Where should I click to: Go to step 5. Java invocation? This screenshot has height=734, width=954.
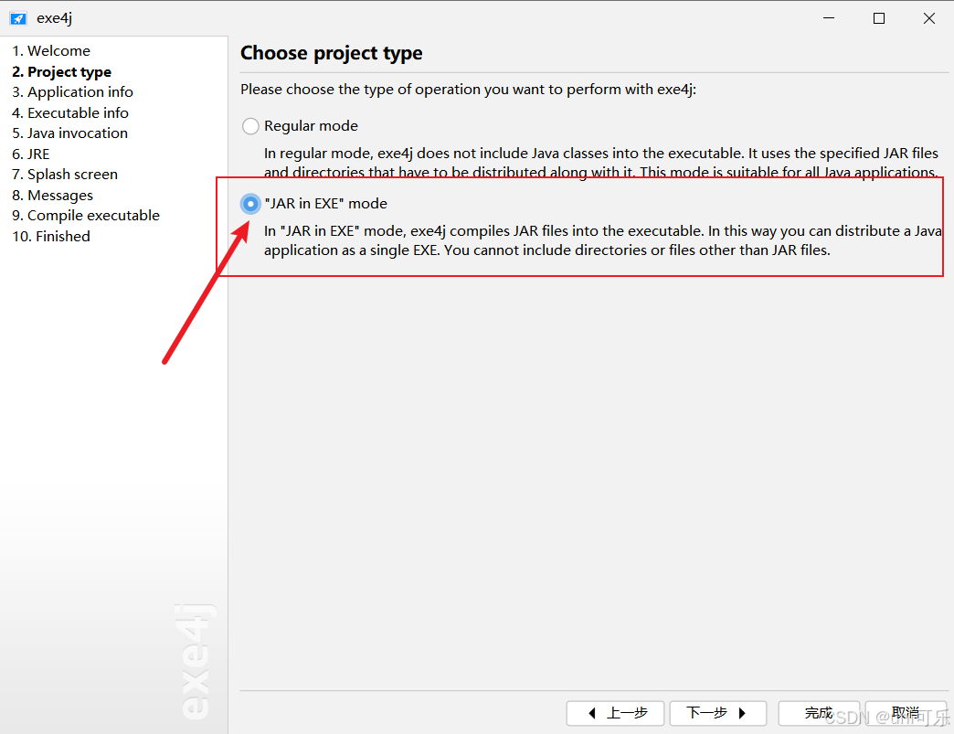(70, 133)
